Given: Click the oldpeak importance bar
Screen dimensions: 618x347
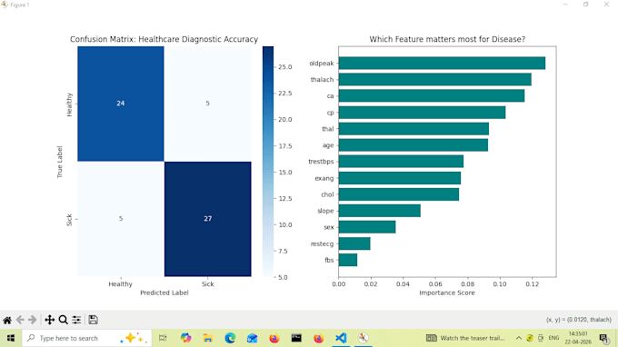Looking at the screenshot, I should (442, 63).
